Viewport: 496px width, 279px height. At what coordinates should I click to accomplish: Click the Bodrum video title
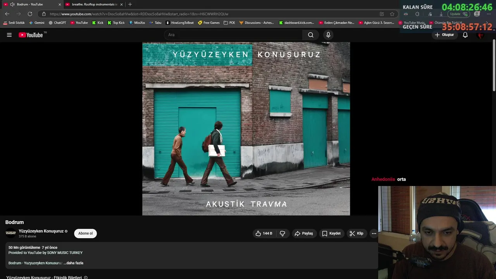(14, 222)
